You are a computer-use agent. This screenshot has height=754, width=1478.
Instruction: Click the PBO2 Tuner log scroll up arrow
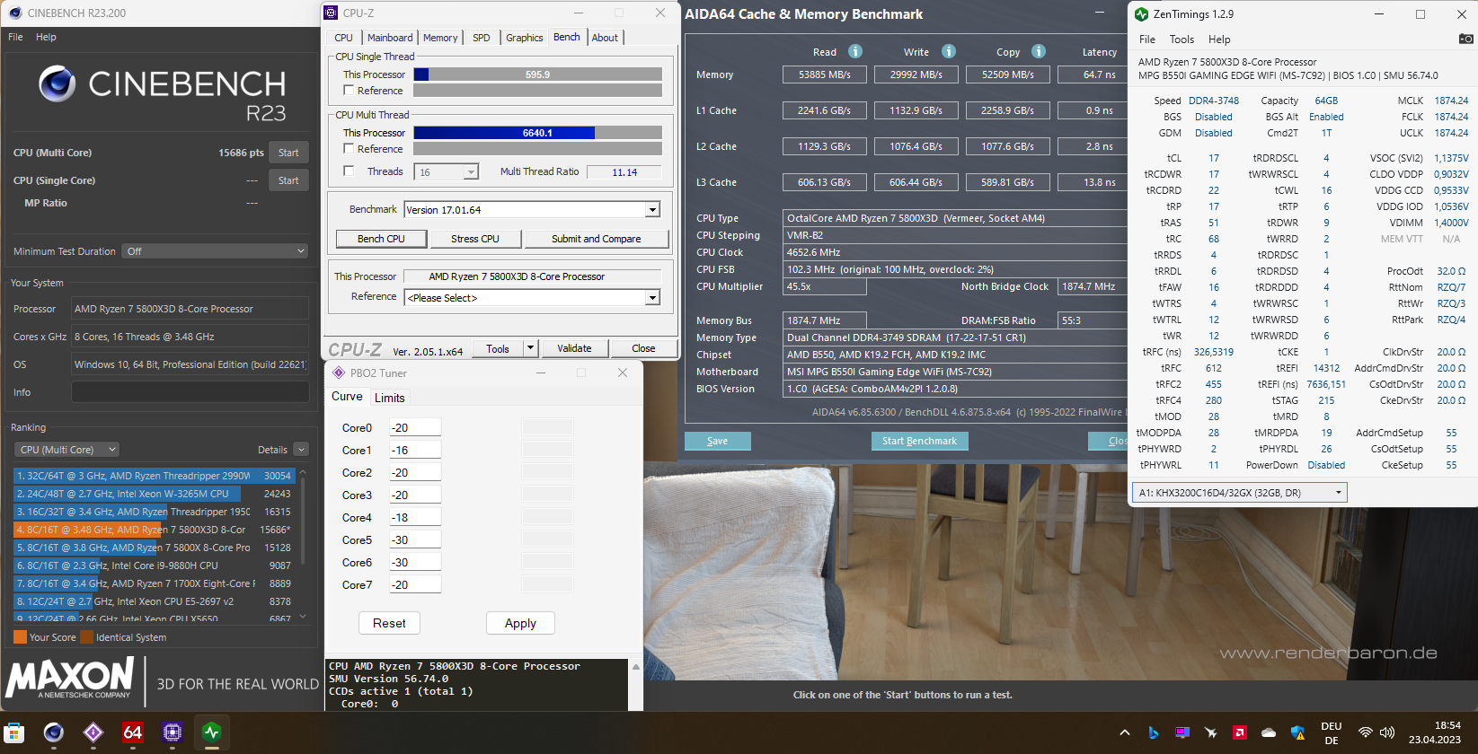[636, 666]
